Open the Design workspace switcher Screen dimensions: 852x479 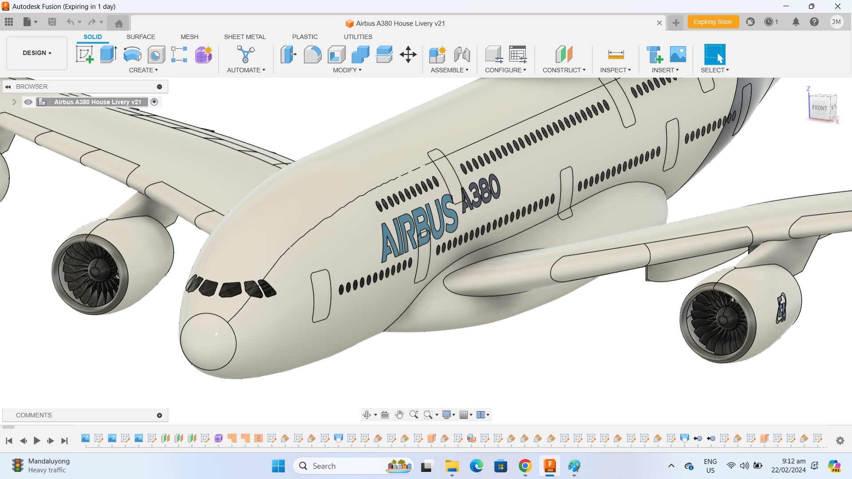click(36, 53)
